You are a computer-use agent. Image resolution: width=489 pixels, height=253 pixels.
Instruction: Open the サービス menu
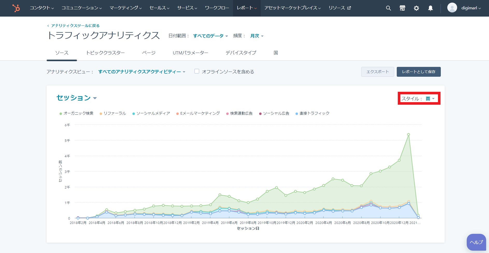tap(187, 8)
